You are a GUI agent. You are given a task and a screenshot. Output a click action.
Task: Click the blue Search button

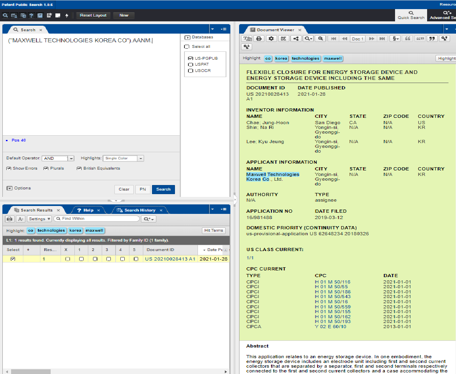(163, 189)
